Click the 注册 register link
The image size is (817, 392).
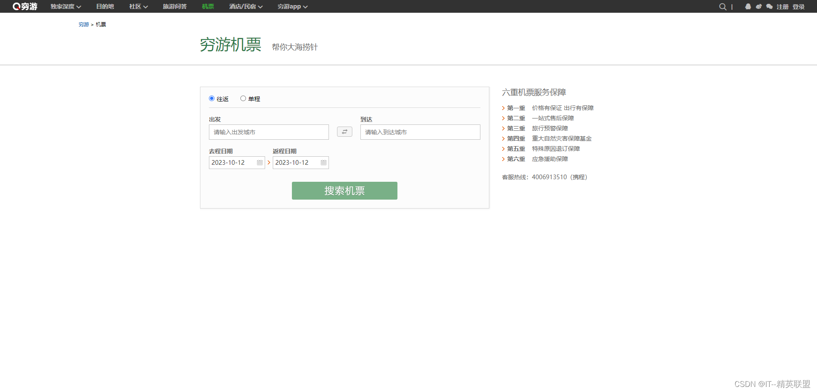[783, 6]
